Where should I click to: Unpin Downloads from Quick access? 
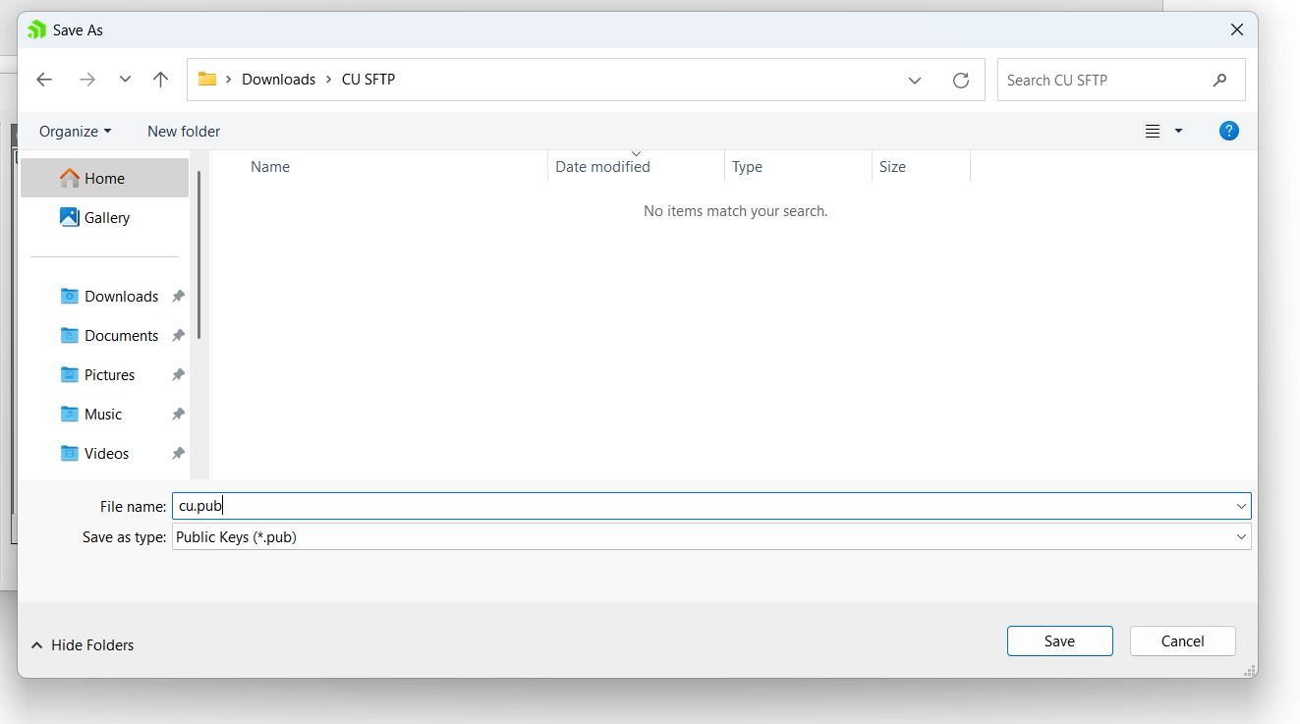178,296
